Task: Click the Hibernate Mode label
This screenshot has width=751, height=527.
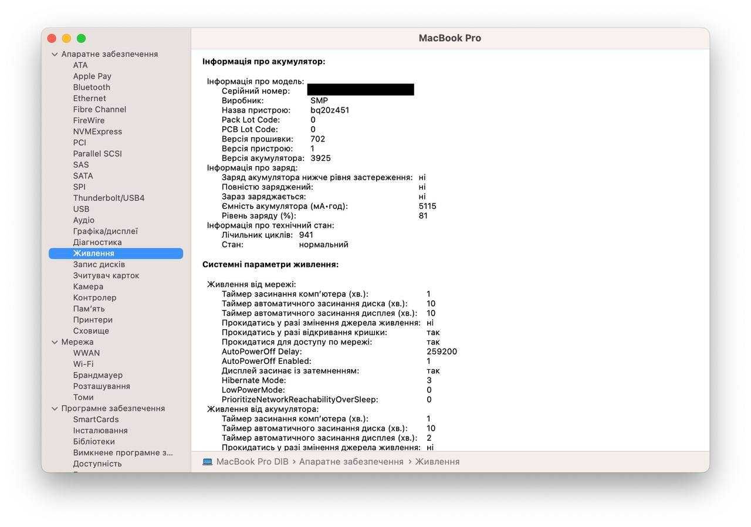Action: (x=253, y=380)
